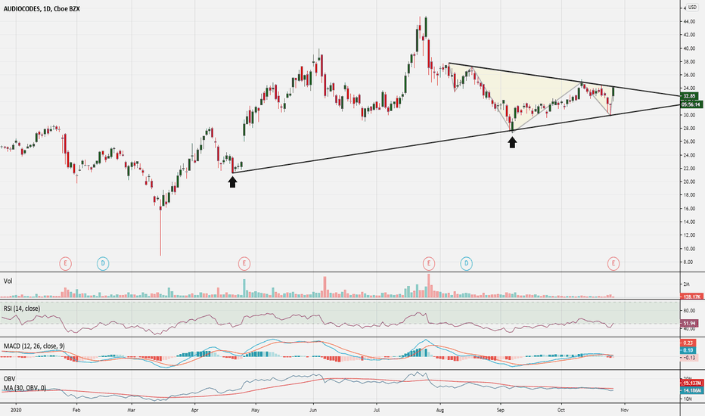This screenshot has width=705, height=416.
Task: Click the Oct label on time axis
Action: point(561,410)
